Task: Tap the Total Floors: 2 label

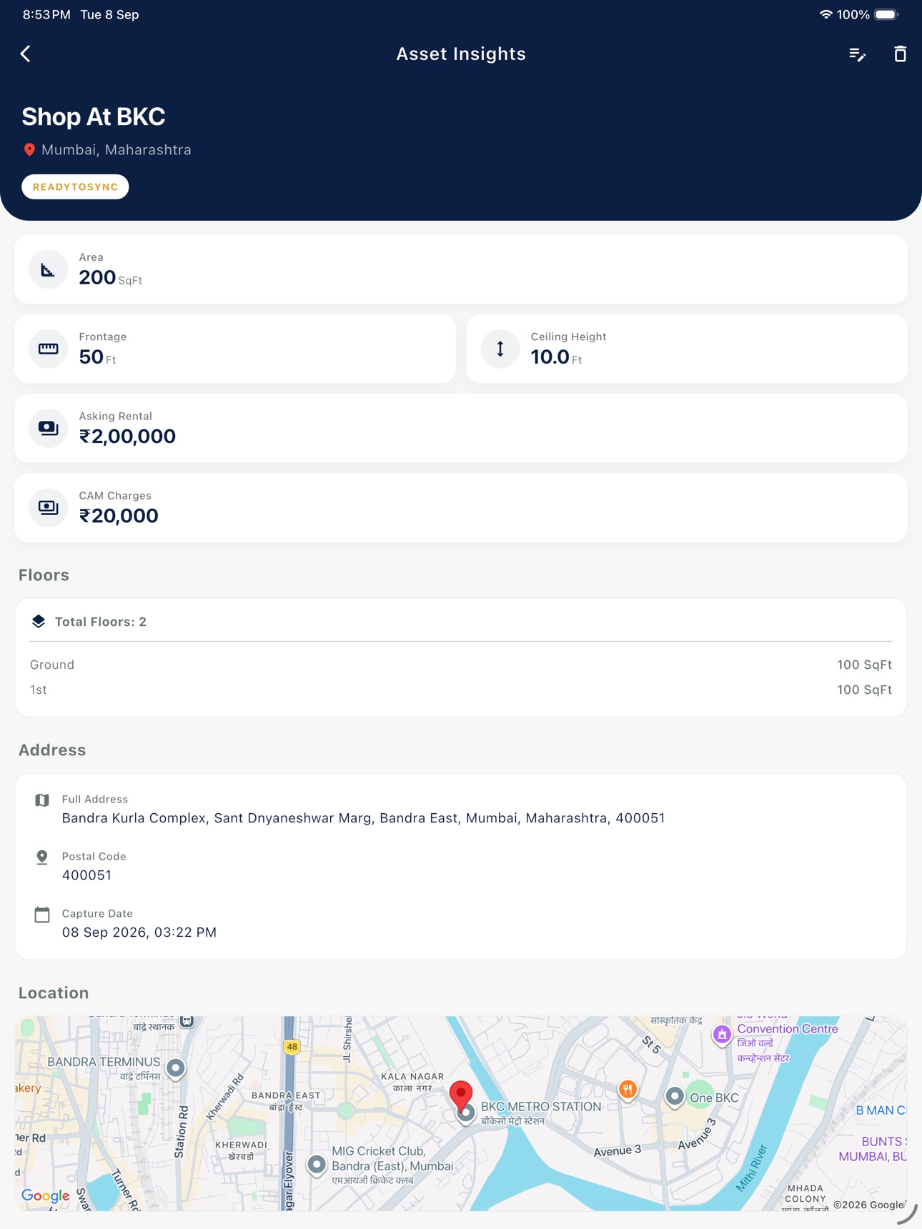Action: (x=101, y=622)
